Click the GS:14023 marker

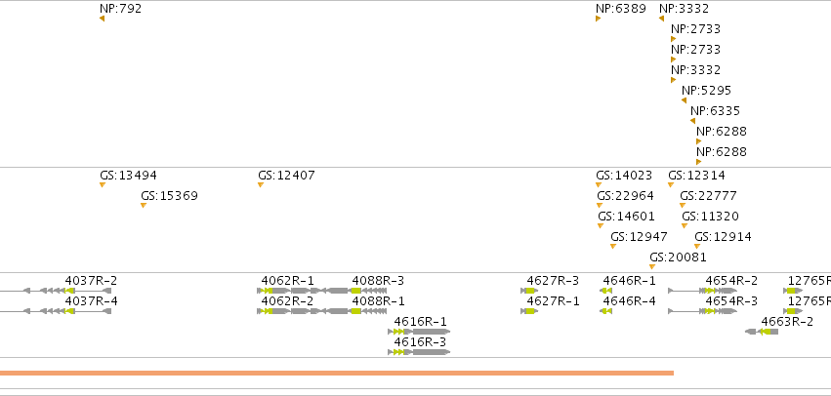click(599, 184)
